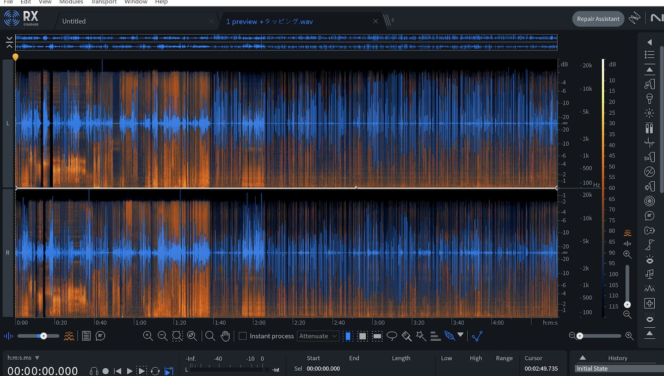Select the Brush selection tool
This screenshot has height=376, width=664.
point(407,336)
